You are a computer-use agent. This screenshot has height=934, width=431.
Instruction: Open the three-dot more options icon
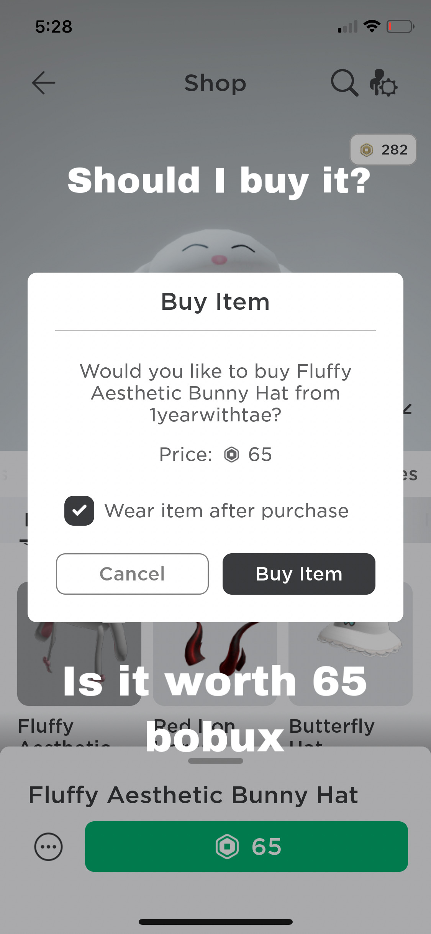tap(48, 847)
